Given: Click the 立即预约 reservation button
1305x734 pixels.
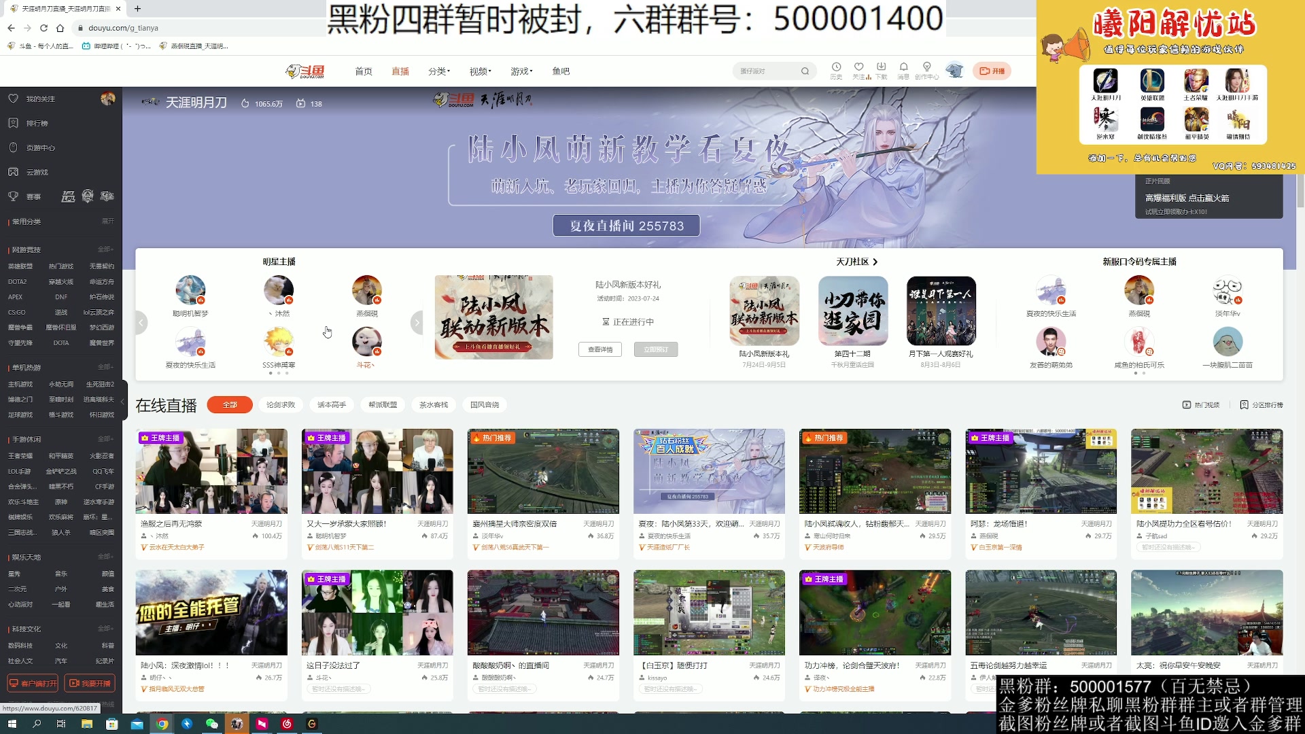Looking at the screenshot, I should click(655, 349).
